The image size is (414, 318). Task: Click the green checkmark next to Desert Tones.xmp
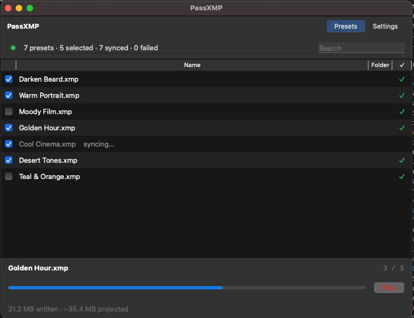[402, 160]
